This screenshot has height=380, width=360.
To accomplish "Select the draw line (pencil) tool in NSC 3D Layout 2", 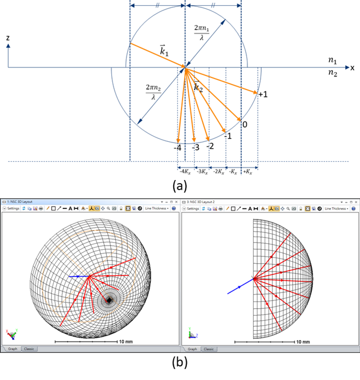I will click(x=227, y=208).
